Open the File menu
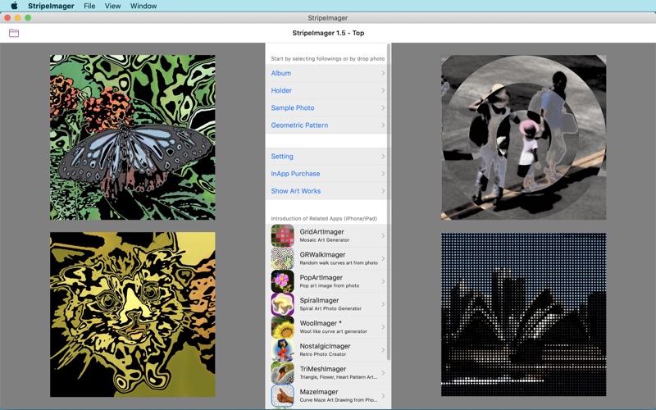Viewport: 656px width, 410px height. point(89,6)
